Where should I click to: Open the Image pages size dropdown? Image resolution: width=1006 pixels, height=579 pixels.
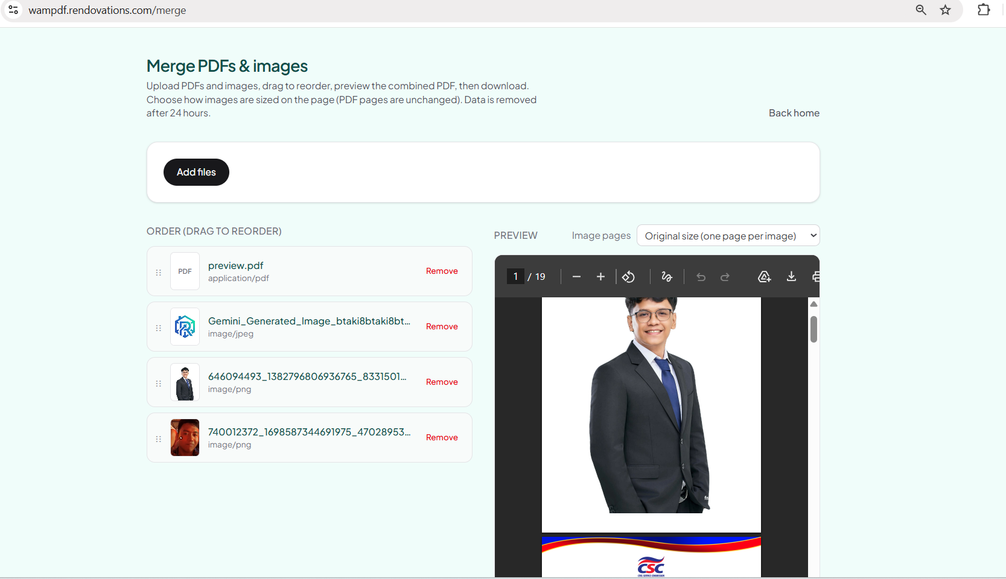(x=728, y=236)
